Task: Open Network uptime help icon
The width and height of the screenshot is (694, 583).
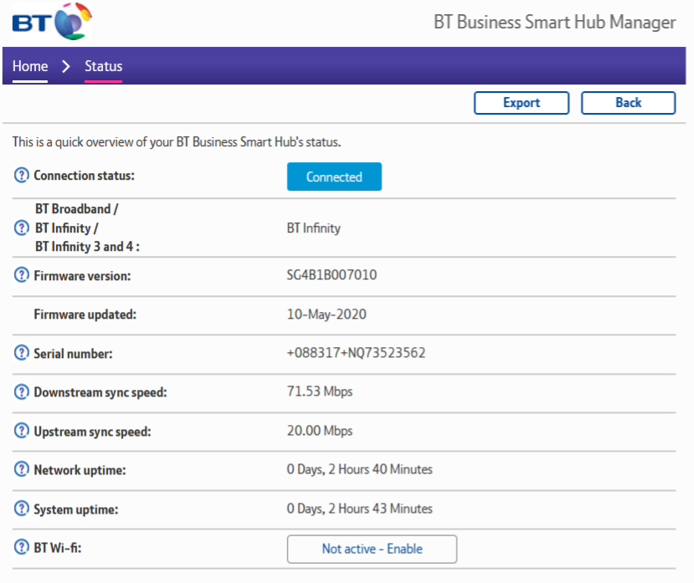Action: 22,469
